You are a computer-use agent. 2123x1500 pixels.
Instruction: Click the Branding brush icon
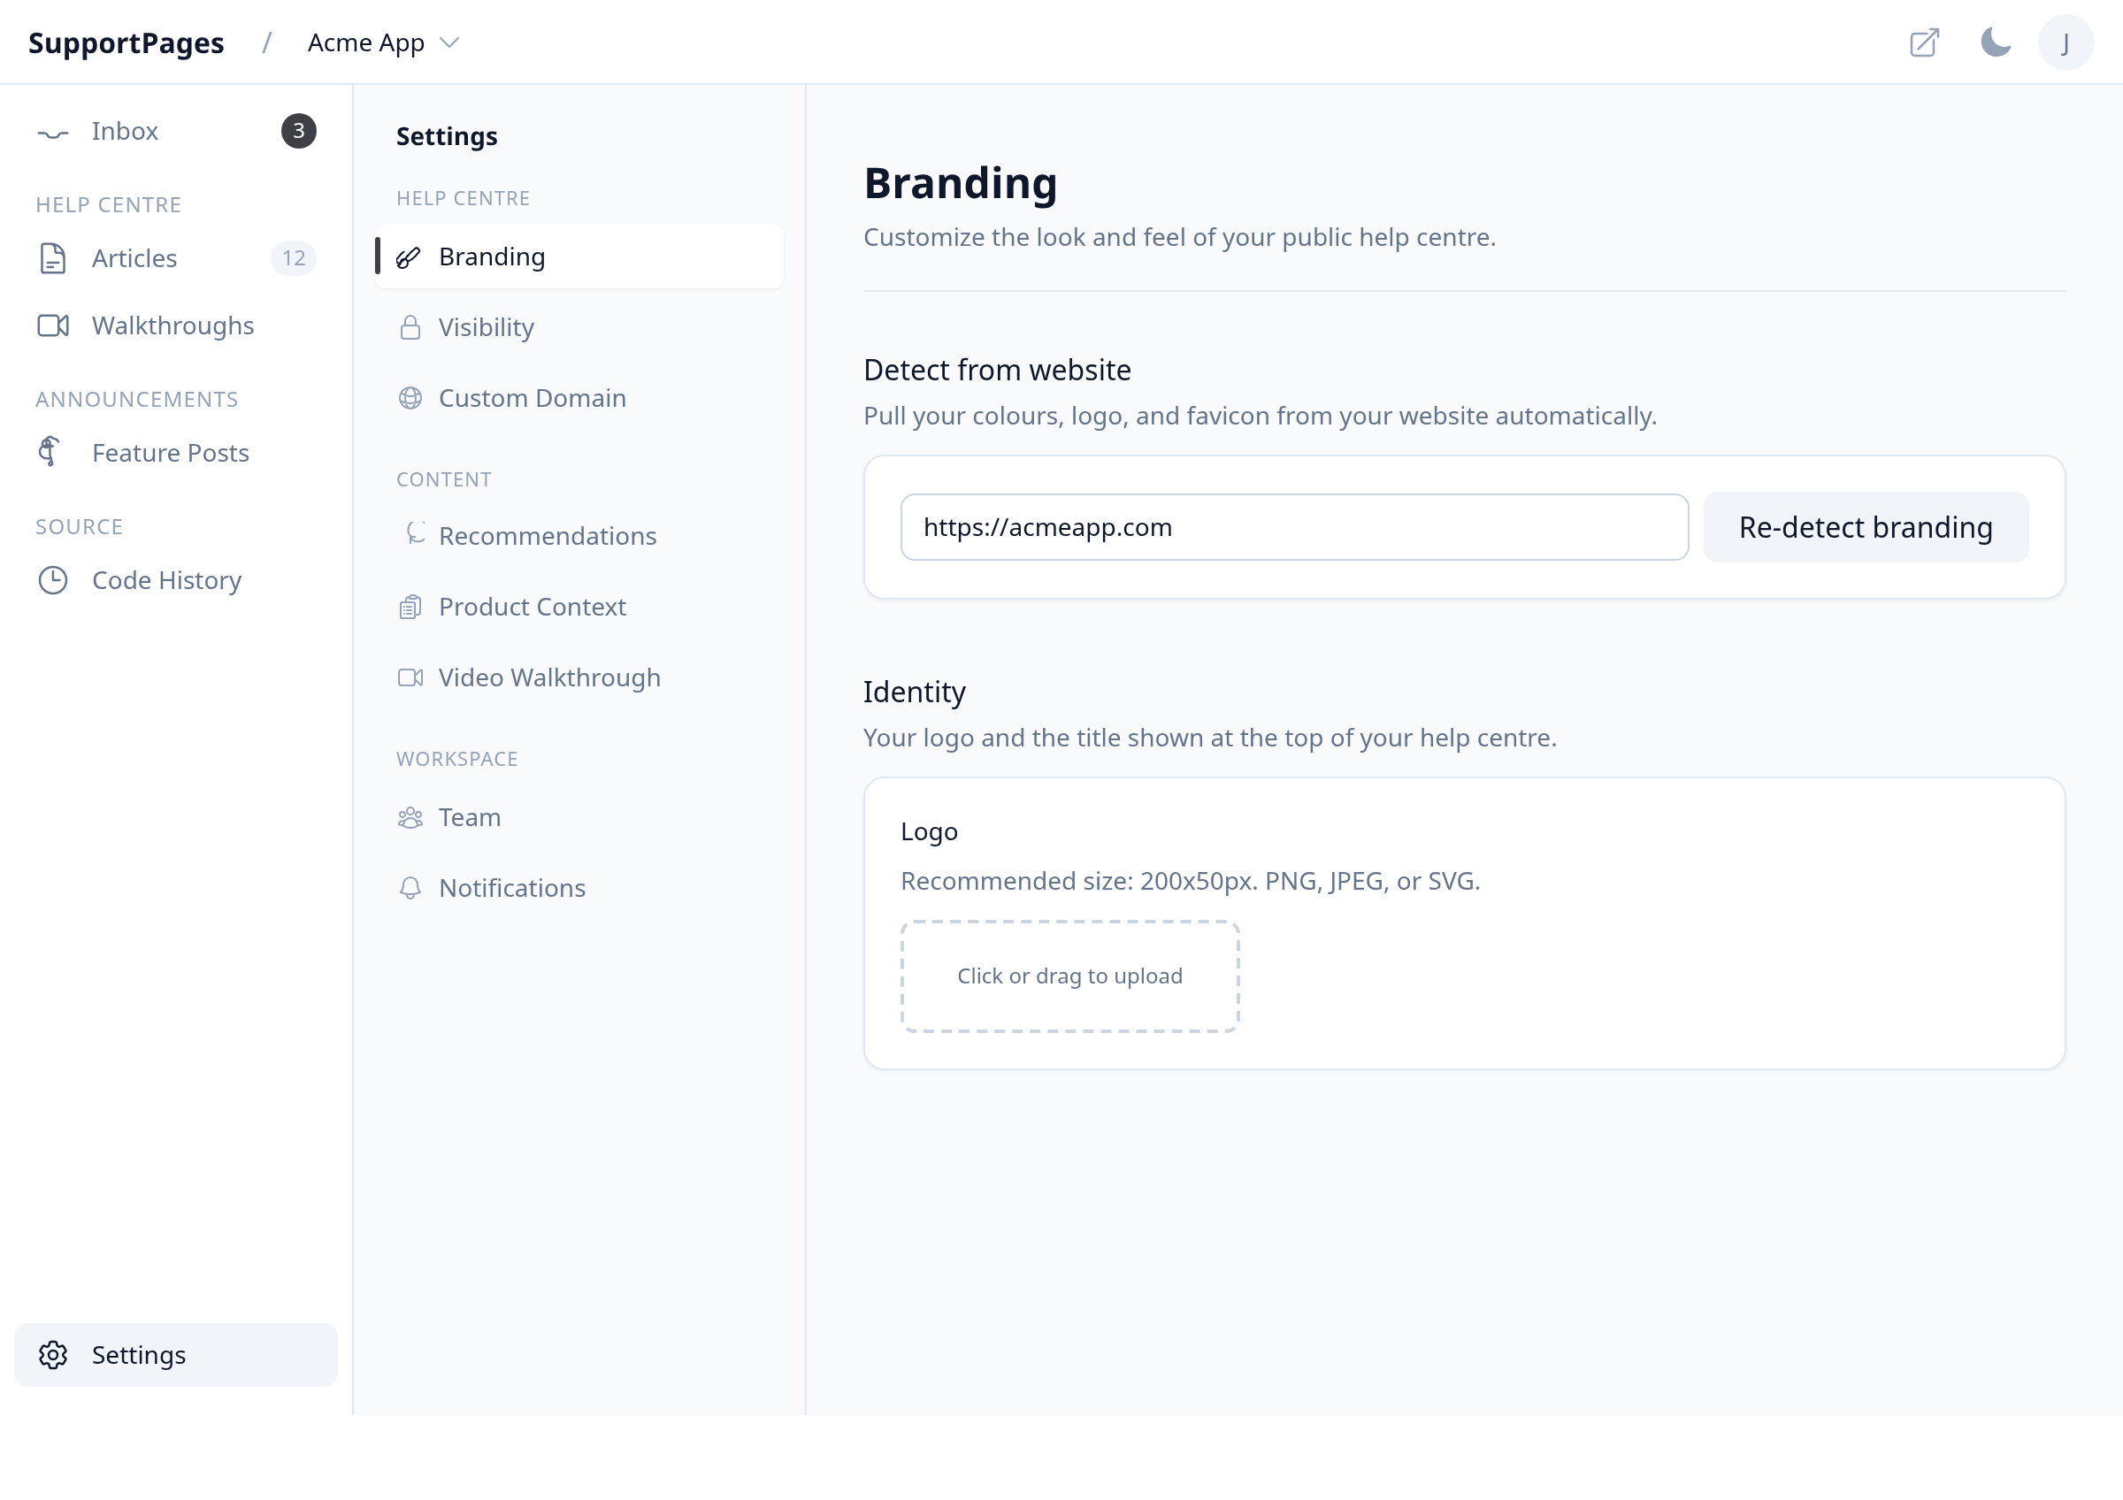(409, 257)
